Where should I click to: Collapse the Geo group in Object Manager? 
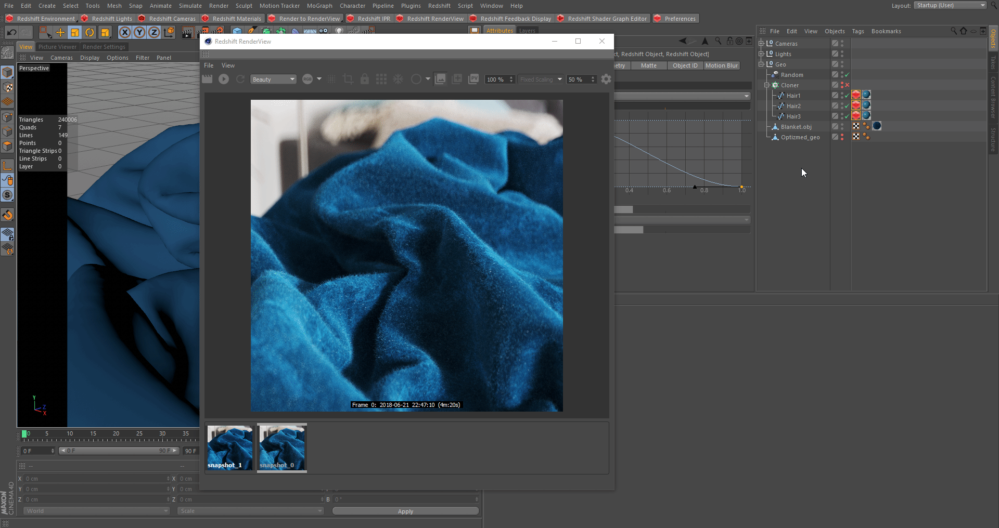[x=761, y=64]
